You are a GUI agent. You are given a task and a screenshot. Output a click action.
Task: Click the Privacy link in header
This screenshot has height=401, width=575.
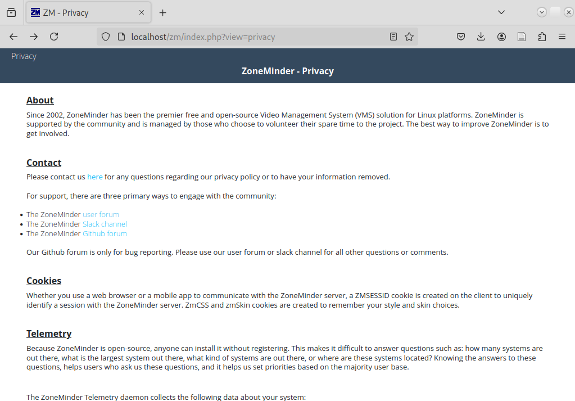(24, 56)
